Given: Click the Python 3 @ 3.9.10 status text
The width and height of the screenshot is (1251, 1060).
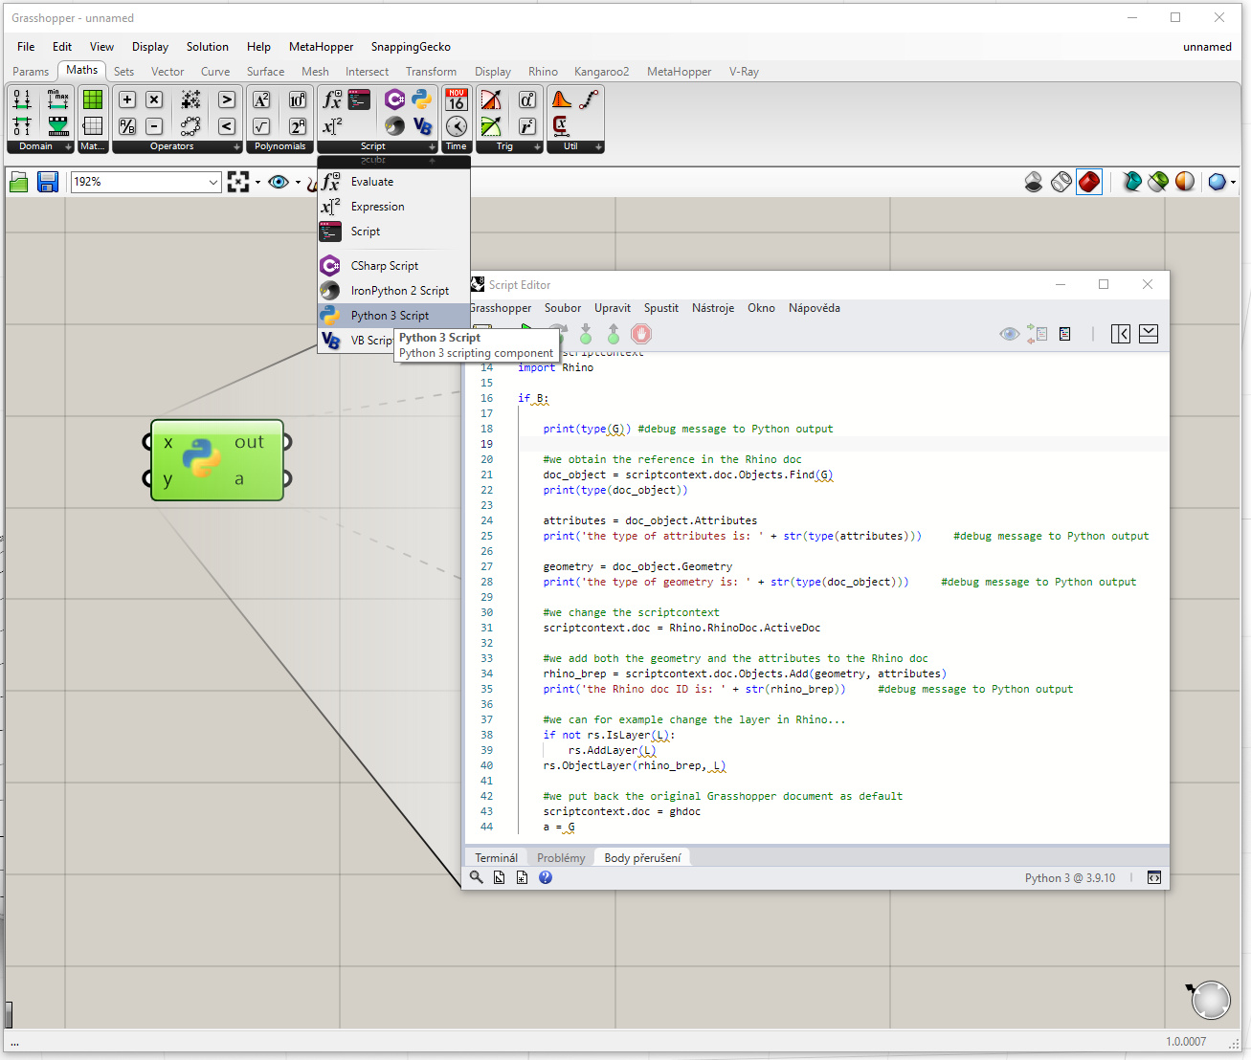Looking at the screenshot, I should point(1070,878).
